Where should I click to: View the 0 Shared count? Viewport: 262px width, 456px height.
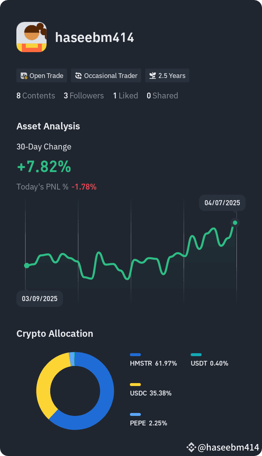pyautogui.click(x=162, y=96)
